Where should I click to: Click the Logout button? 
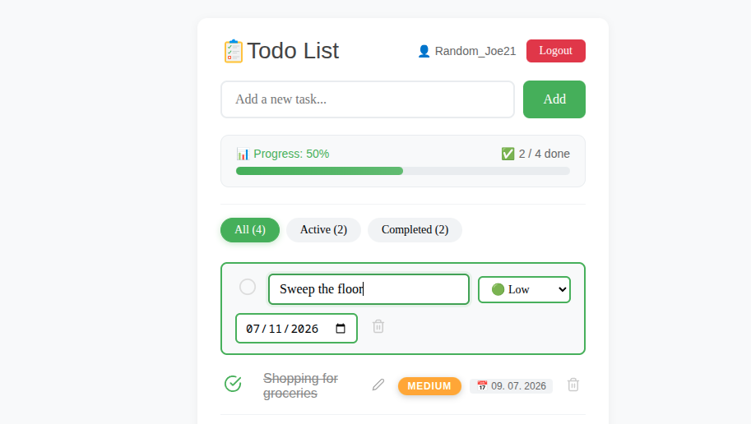tap(555, 51)
